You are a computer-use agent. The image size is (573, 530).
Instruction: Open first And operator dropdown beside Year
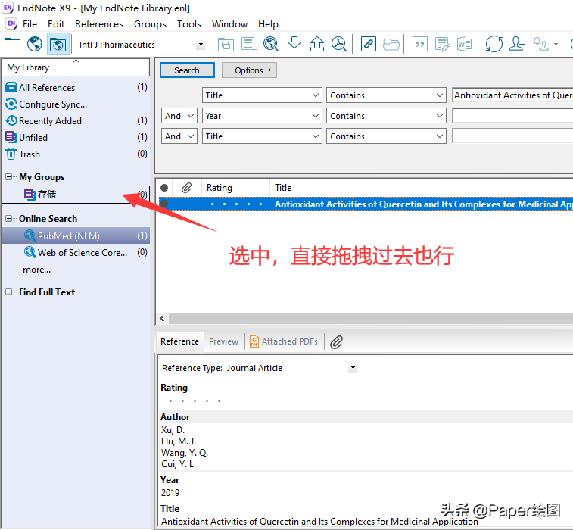tap(179, 116)
